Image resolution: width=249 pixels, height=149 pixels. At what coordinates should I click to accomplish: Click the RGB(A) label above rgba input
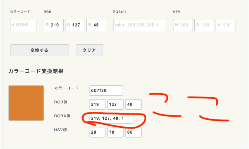[x=119, y=12]
